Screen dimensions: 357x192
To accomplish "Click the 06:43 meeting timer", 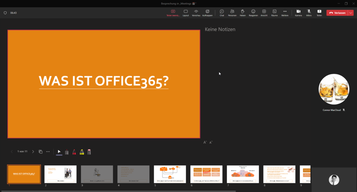I will [x=14, y=13].
